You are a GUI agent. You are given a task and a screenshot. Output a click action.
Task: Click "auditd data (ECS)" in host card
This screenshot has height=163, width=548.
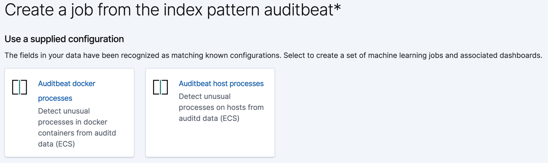209,118
